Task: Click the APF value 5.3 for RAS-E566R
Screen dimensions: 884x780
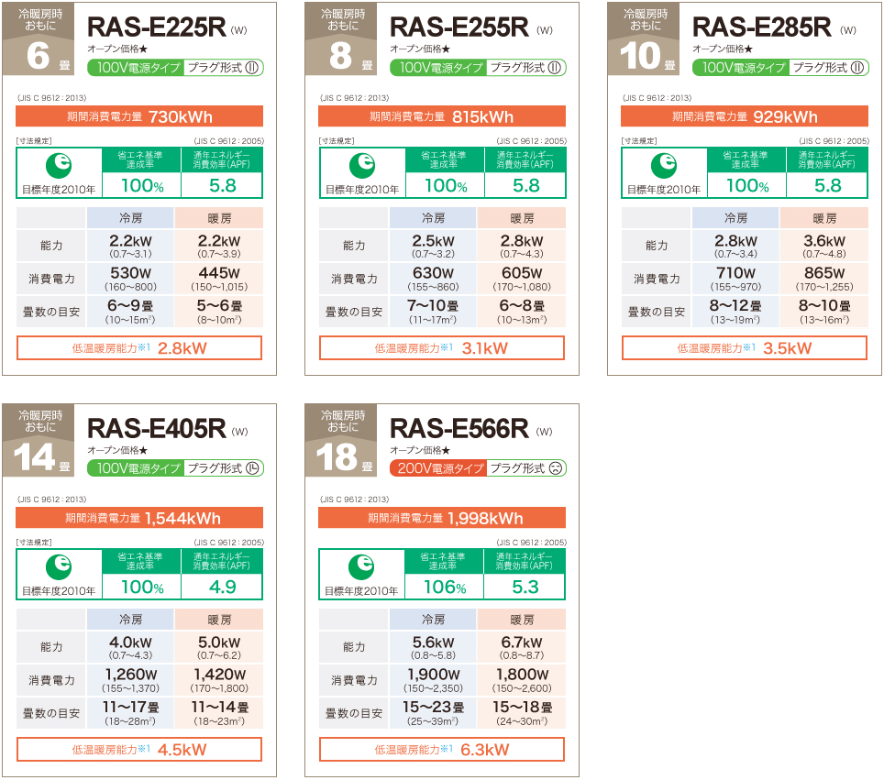Action: (525, 587)
